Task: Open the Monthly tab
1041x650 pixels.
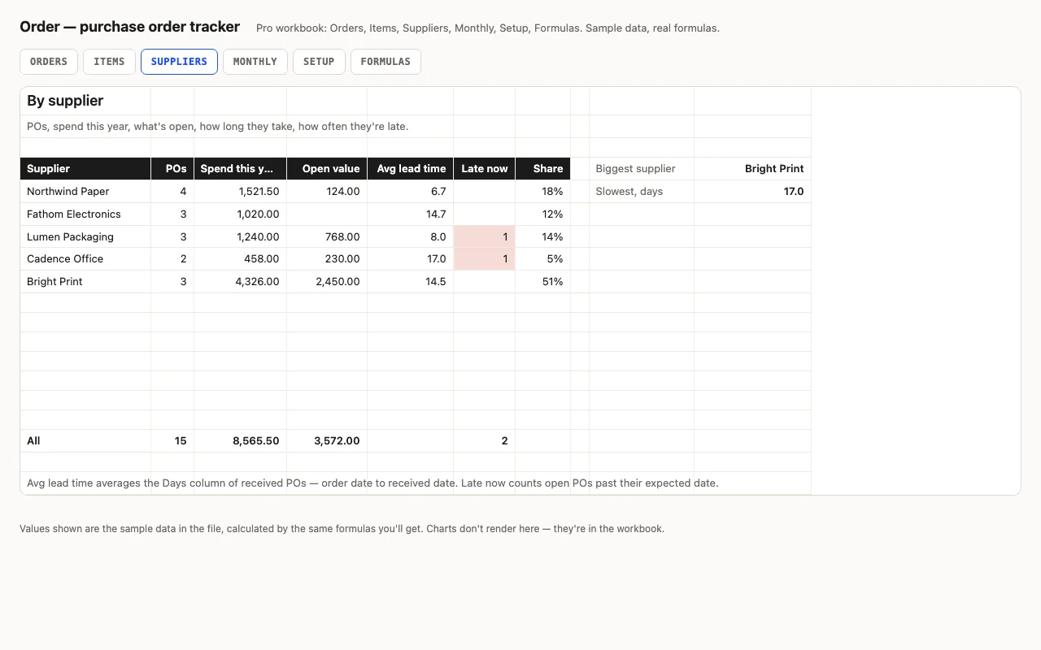Action: coord(255,62)
